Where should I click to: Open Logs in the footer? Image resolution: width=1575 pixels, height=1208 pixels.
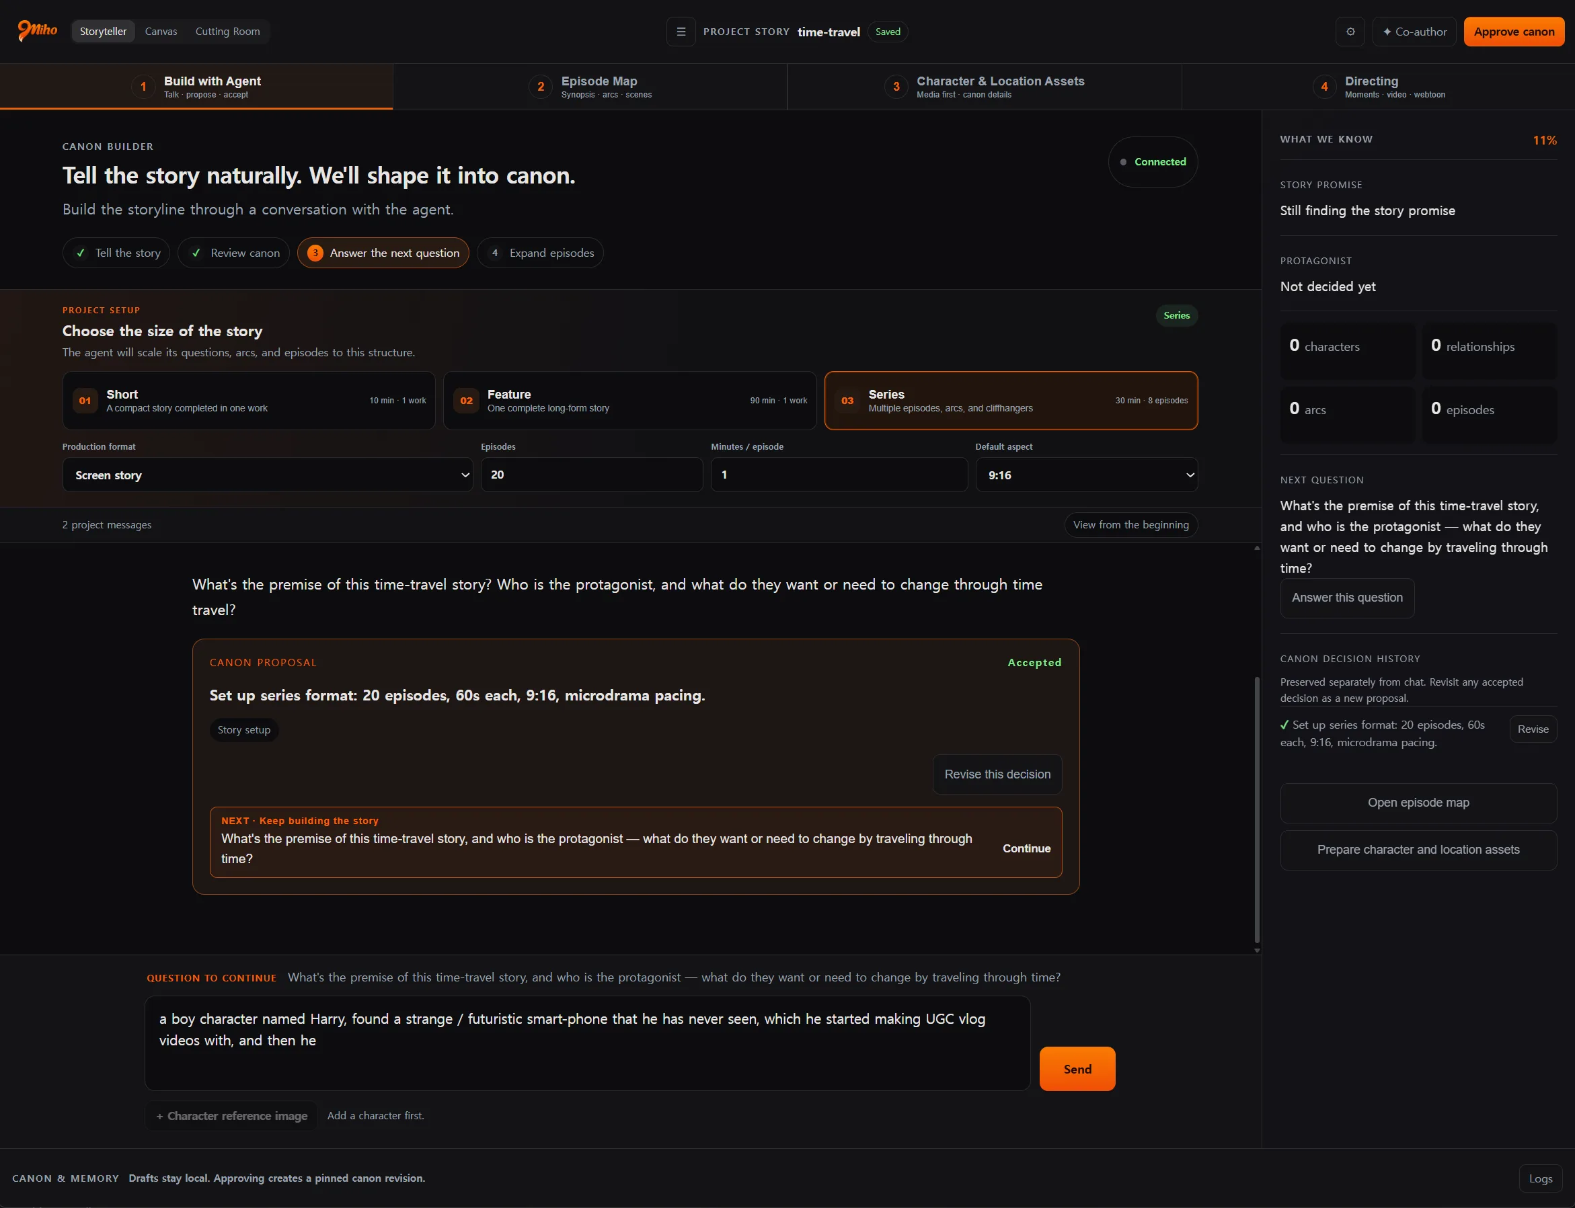pos(1541,1178)
